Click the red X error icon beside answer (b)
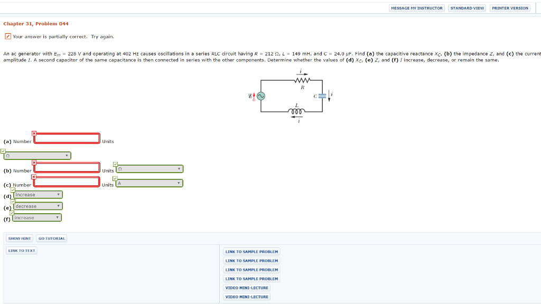 (x=34, y=163)
